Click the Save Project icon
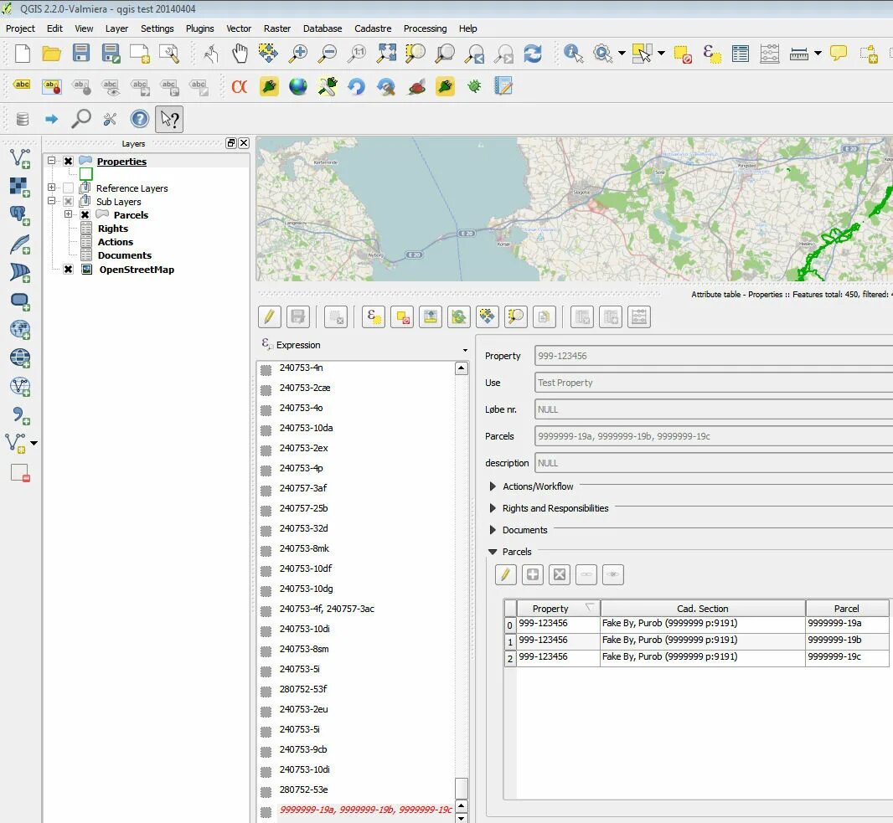 80,54
